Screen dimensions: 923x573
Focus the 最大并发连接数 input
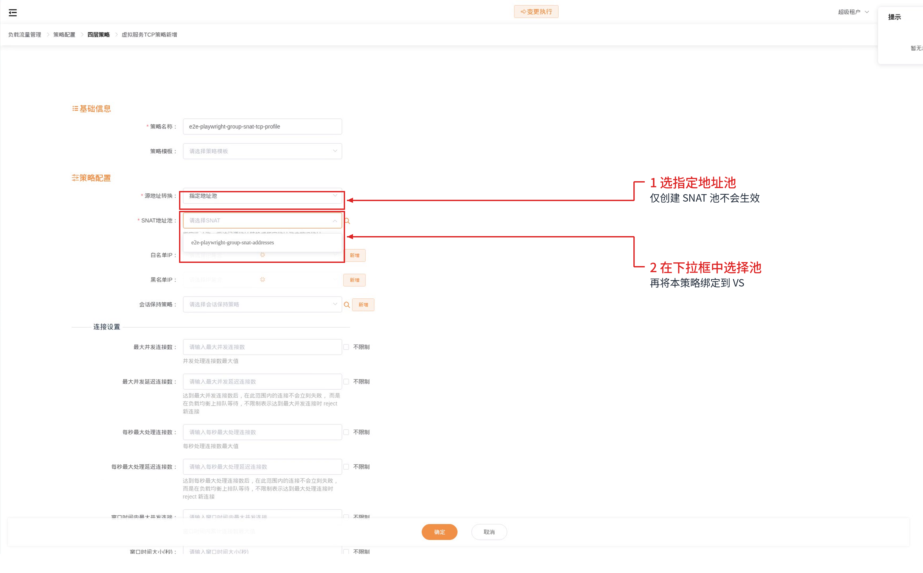262,347
